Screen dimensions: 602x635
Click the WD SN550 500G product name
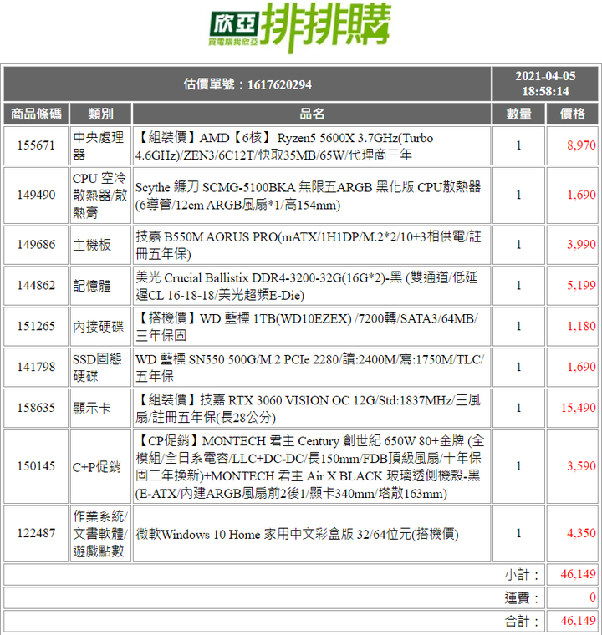[312, 367]
